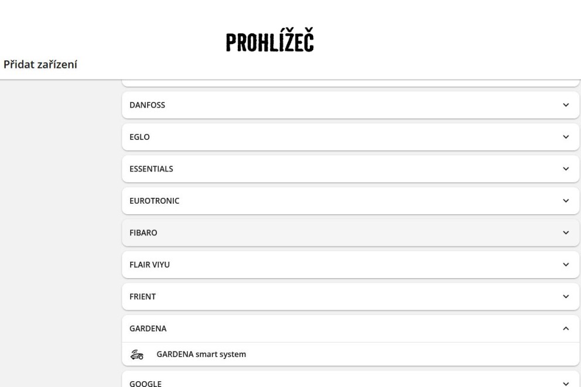Image resolution: width=581 pixels, height=387 pixels.
Task: Click the GARDENA smart system mower icon
Action: 136,354
